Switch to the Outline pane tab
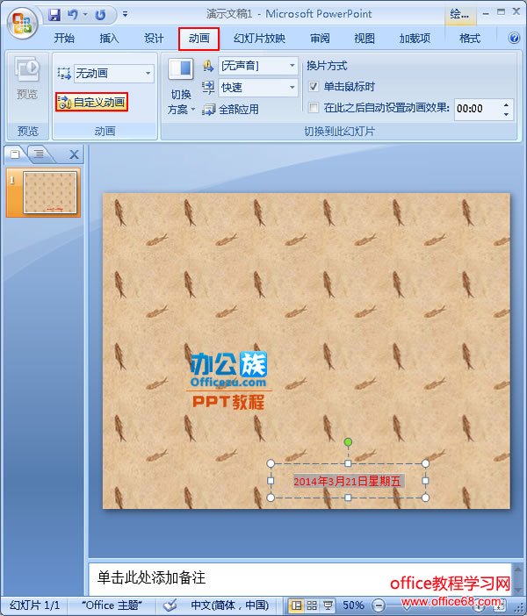Image resolution: width=527 pixels, height=616 pixels. [39, 154]
